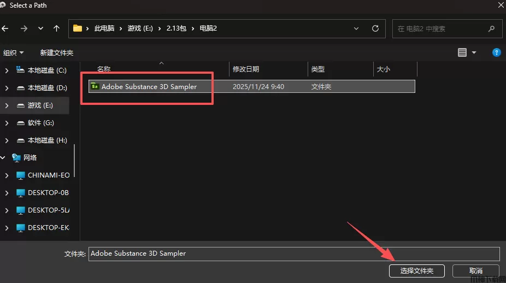Go forward with the right arrow
The width and height of the screenshot is (506, 283).
(24, 28)
